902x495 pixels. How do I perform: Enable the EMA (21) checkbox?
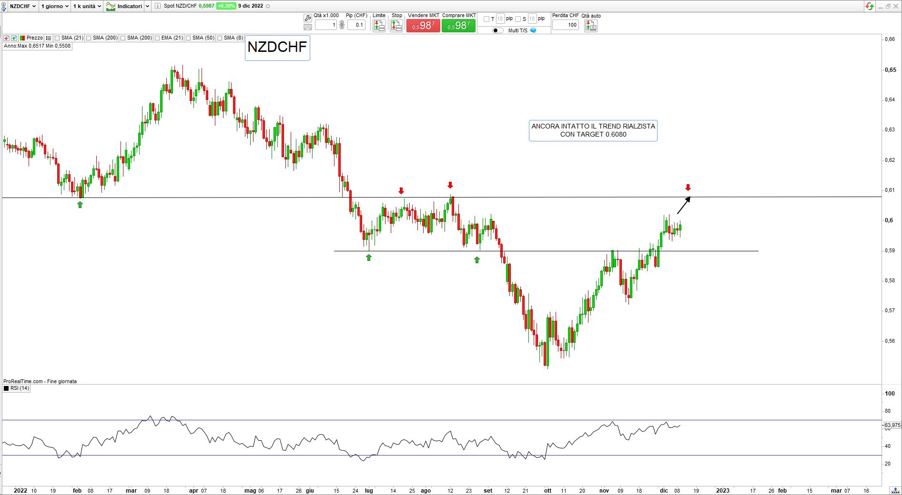pos(157,38)
